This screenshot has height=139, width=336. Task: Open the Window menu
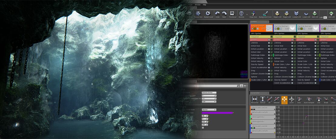[197, 5]
